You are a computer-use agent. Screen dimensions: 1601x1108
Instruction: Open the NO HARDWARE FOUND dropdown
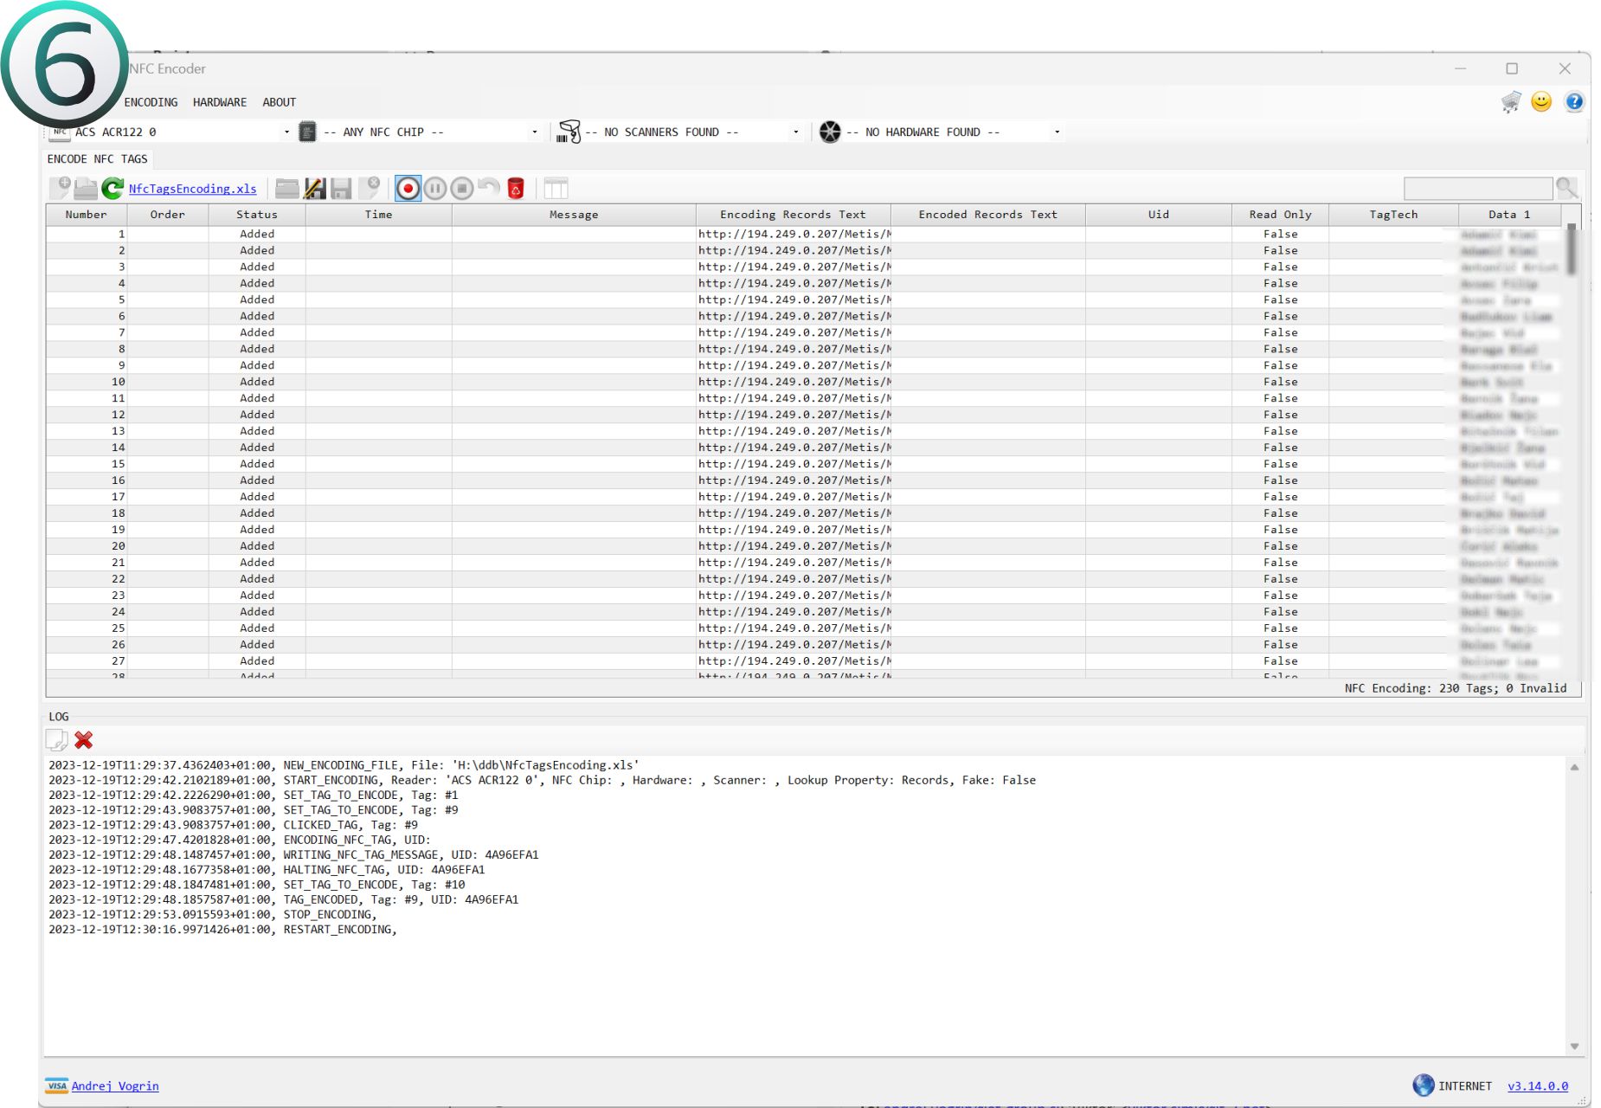pyautogui.click(x=1057, y=132)
